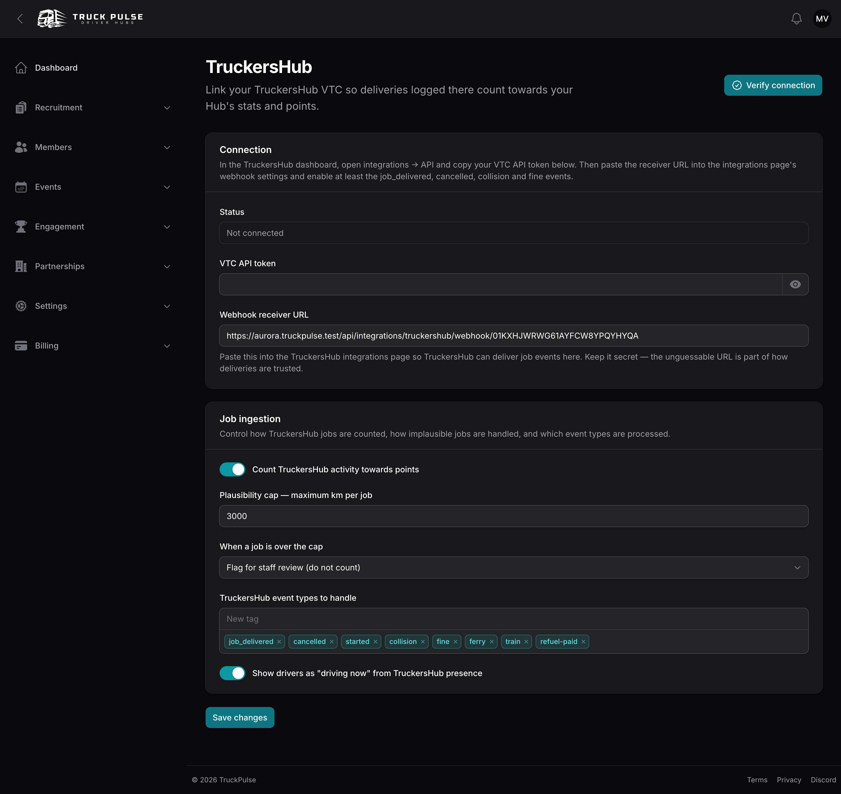Click the back arrow icon

pyautogui.click(x=20, y=19)
